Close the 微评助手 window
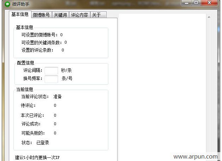Image resolution: width=222 pixels, height=161 pixels. [209, 2]
